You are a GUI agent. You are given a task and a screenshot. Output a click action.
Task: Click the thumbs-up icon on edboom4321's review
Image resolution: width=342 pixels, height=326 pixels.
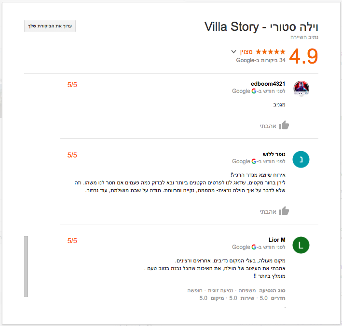[284, 125]
